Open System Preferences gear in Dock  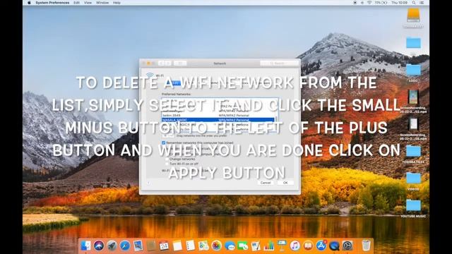347,246
